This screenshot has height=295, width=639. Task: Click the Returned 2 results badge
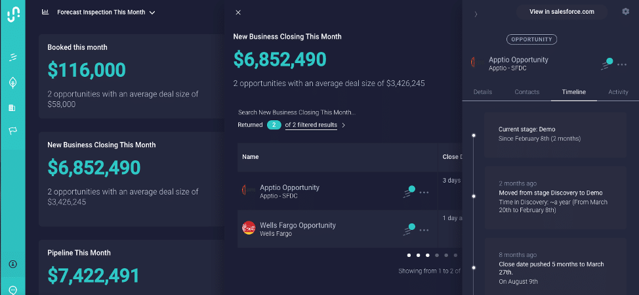pyautogui.click(x=274, y=125)
